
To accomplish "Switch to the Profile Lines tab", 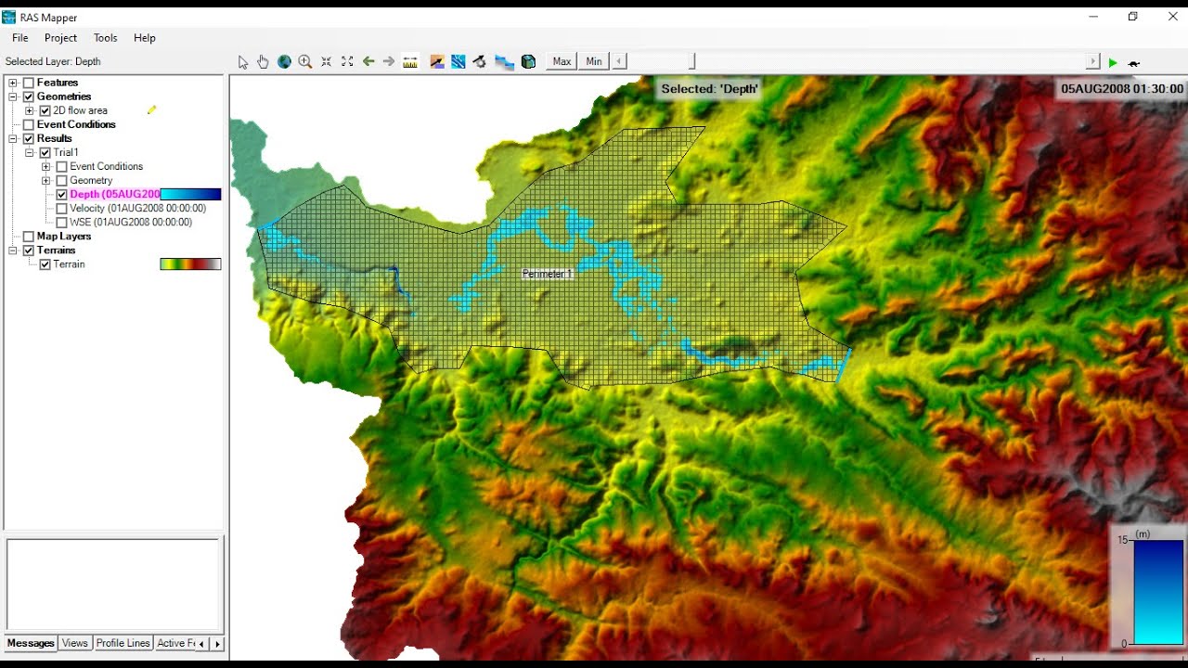I will (x=123, y=643).
